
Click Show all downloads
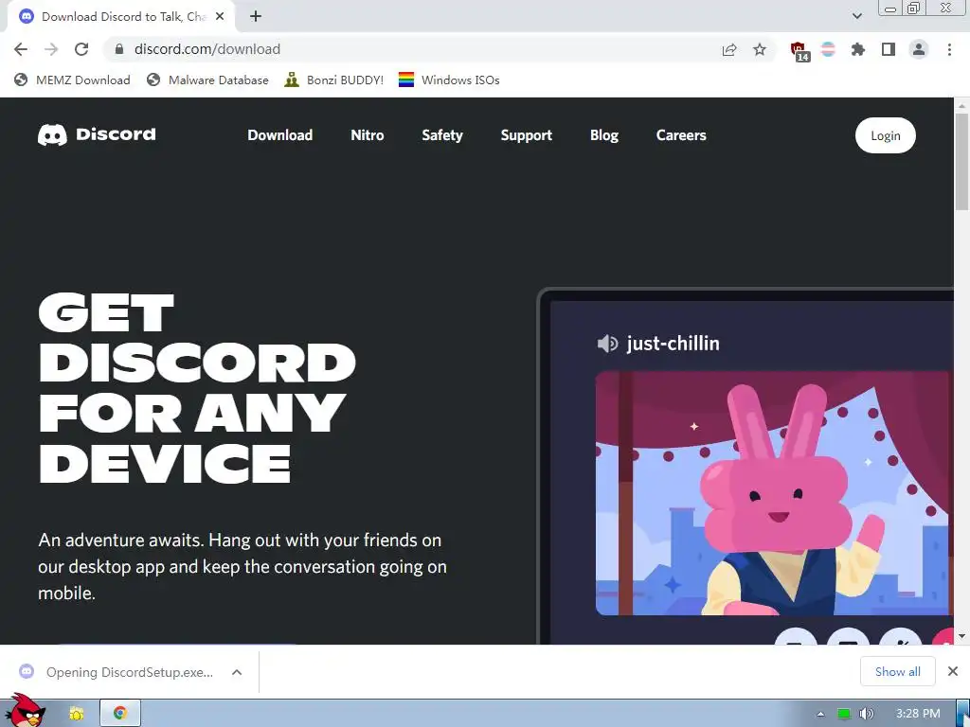[898, 671]
